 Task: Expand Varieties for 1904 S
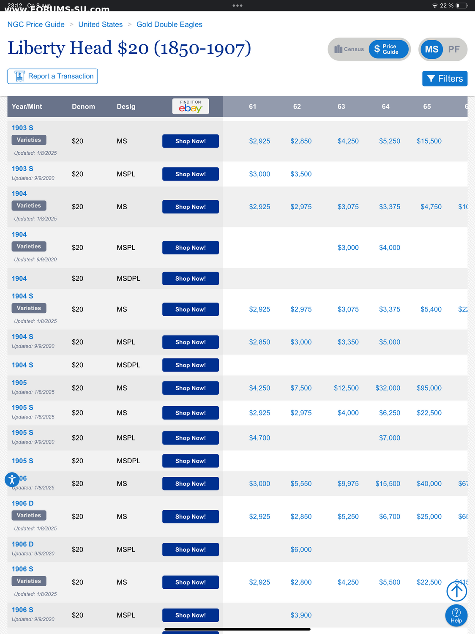click(29, 308)
